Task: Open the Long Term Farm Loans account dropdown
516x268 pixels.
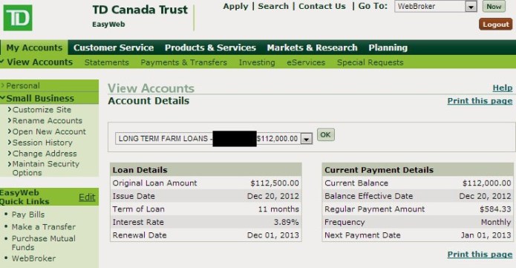Action: point(214,139)
